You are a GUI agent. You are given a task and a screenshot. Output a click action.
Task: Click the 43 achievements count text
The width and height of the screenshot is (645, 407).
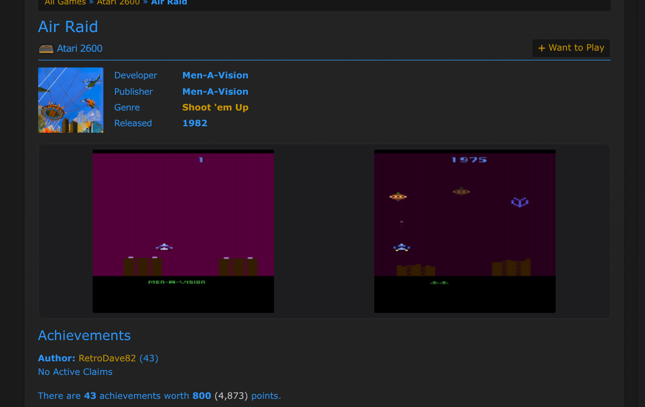90,396
